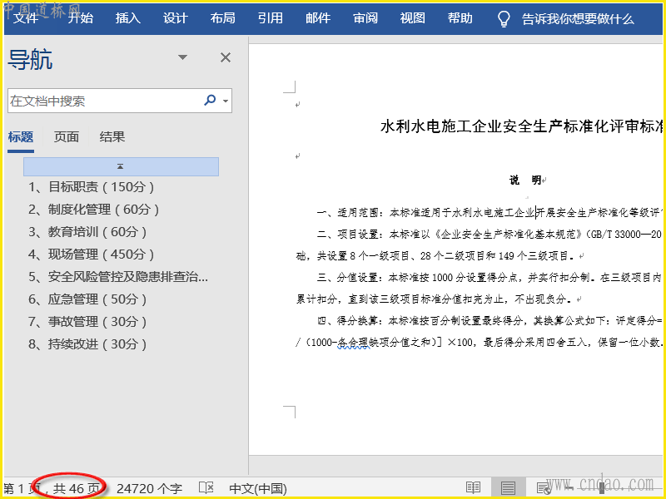Image resolution: width=666 pixels, height=499 pixels.
Task: Select the 标题 tab in navigation pane
Action: pos(21,137)
